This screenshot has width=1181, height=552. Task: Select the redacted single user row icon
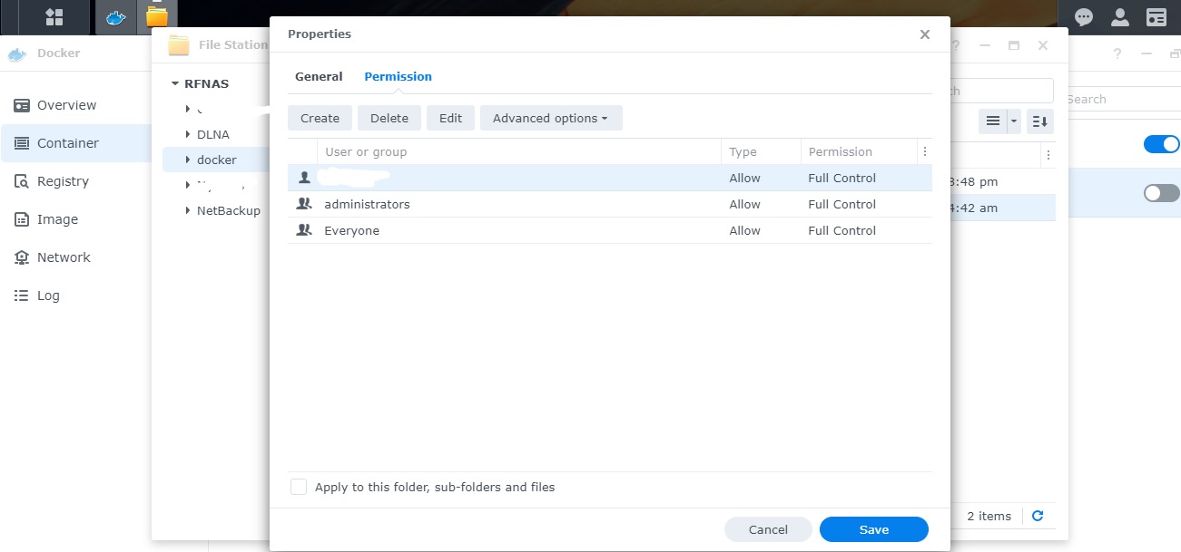304,178
